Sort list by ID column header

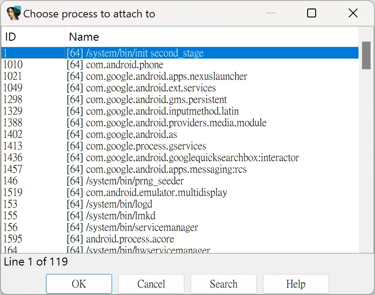tap(33, 37)
